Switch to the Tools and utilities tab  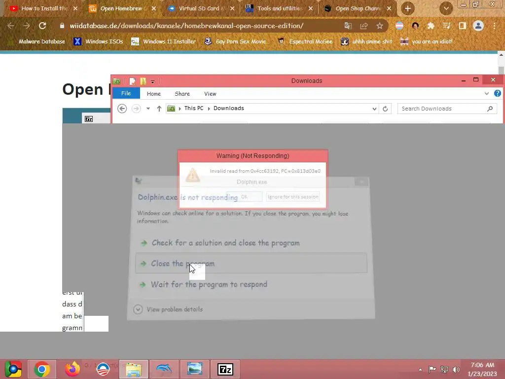[x=279, y=8]
